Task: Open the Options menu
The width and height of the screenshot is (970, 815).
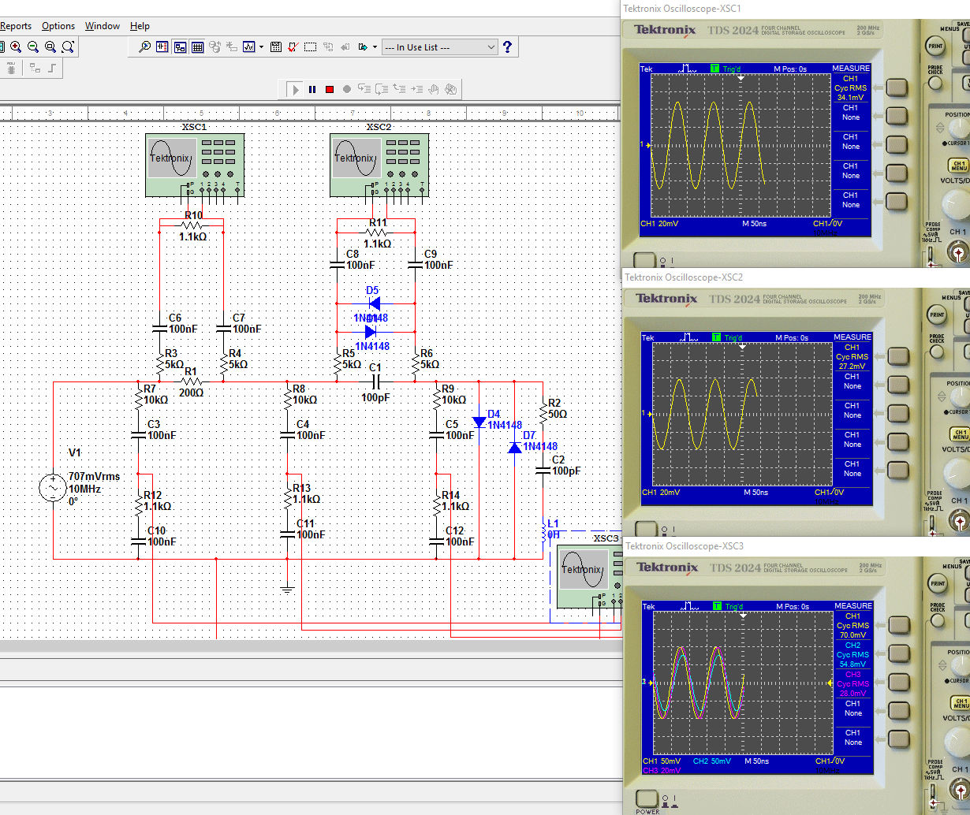Action: pyautogui.click(x=58, y=26)
